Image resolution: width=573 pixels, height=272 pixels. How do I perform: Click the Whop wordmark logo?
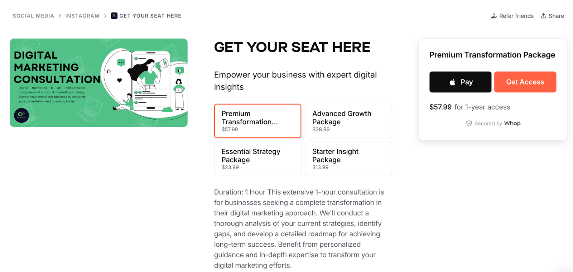(512, 123)
